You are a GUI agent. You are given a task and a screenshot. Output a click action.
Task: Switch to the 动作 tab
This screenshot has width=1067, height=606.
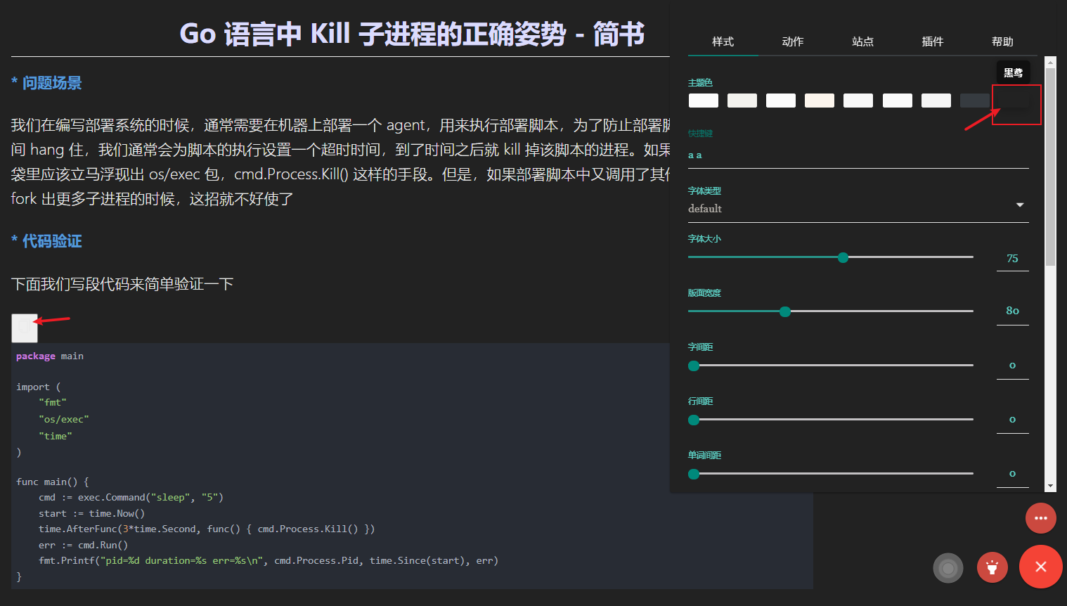click(x=793, y=41)
